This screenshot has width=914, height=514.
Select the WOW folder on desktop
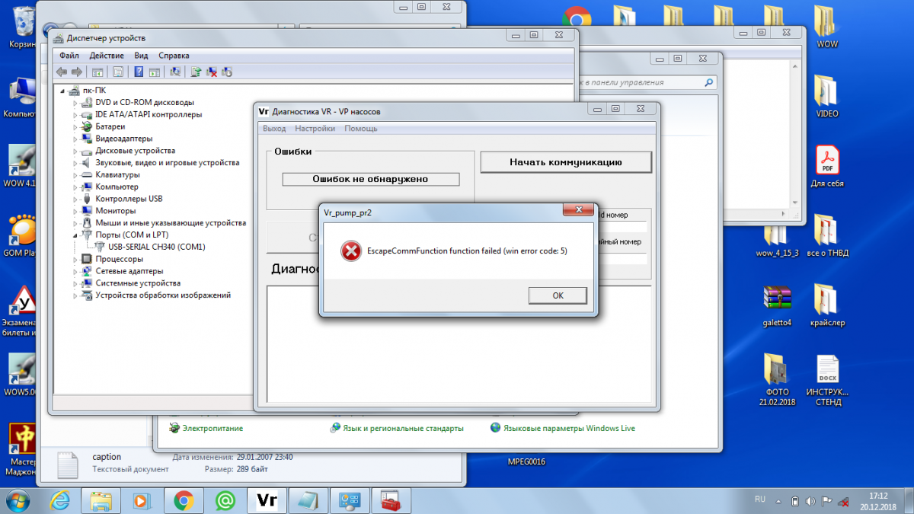[826, 27]
